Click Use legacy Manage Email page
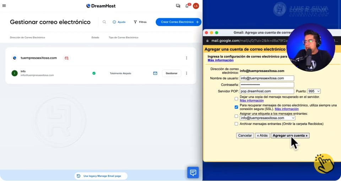This screenshot has height=181, width=341. point(101,176)
